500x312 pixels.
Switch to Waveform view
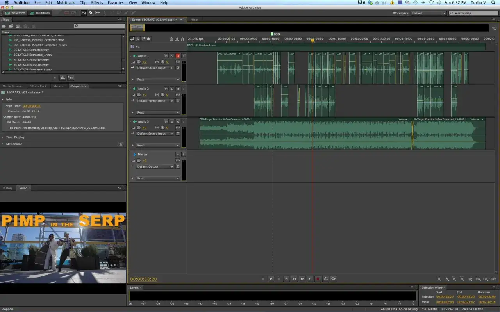15,13
